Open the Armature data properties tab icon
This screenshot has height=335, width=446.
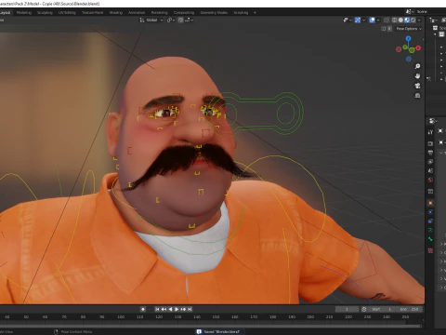430,230
